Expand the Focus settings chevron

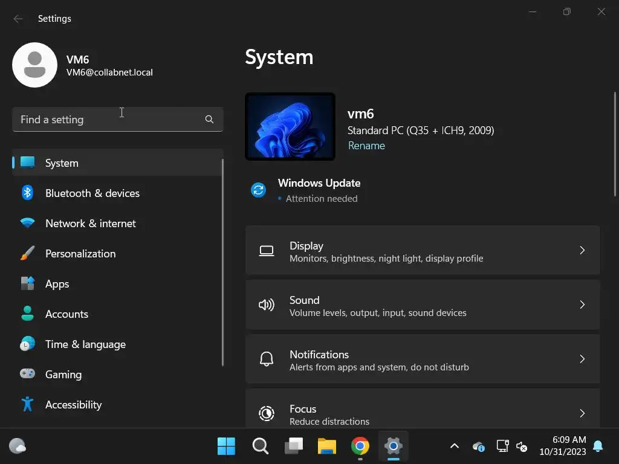tap(582, 413)
